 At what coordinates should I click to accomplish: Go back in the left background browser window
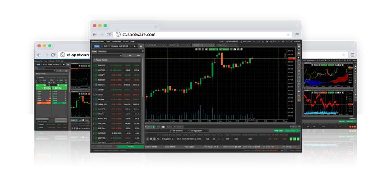click(39, 55)
